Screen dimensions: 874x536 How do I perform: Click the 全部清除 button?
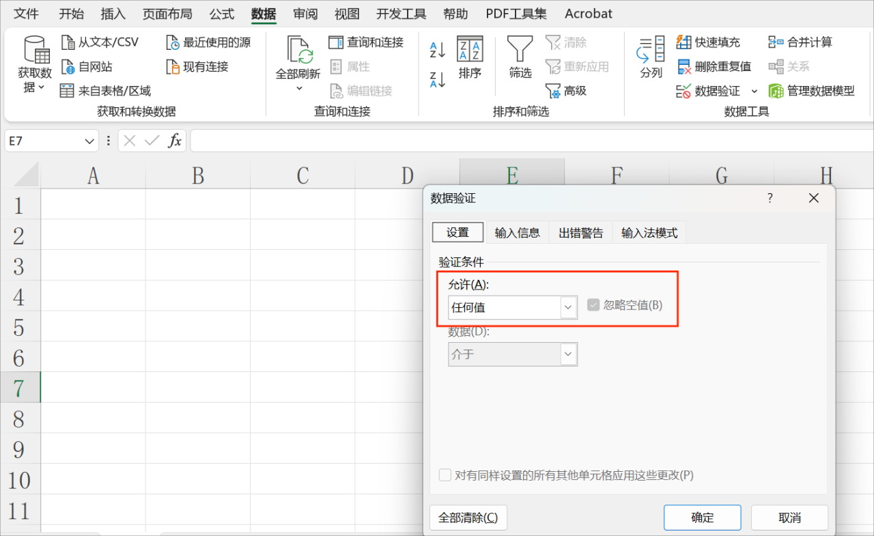pyautogui.click(x=468, y=518)
